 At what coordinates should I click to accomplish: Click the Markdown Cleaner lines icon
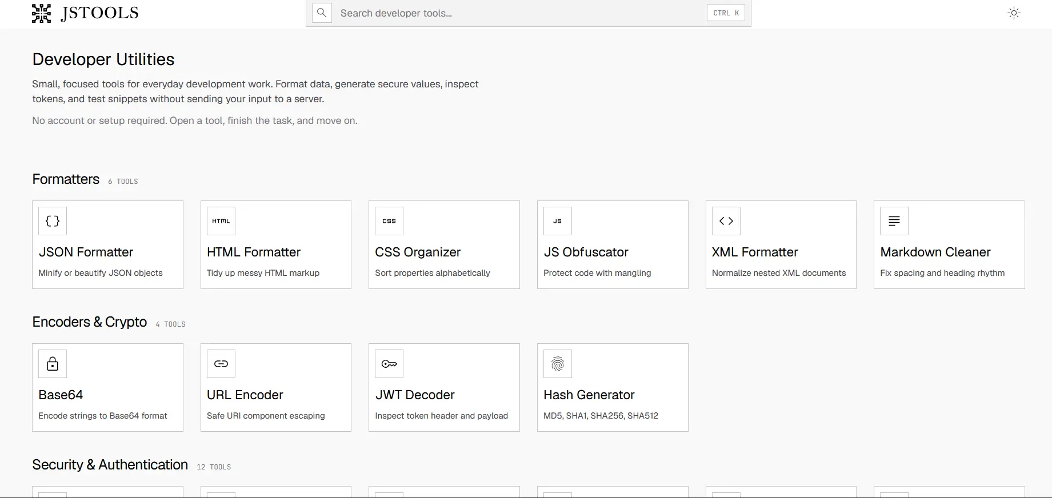pos(894,221)
